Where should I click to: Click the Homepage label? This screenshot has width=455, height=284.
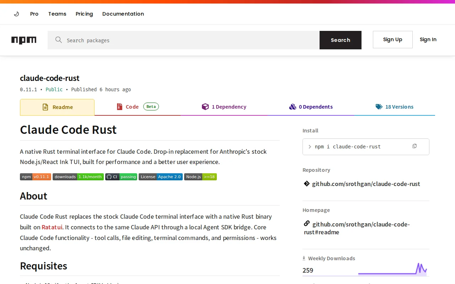click(x=316, y=210)
